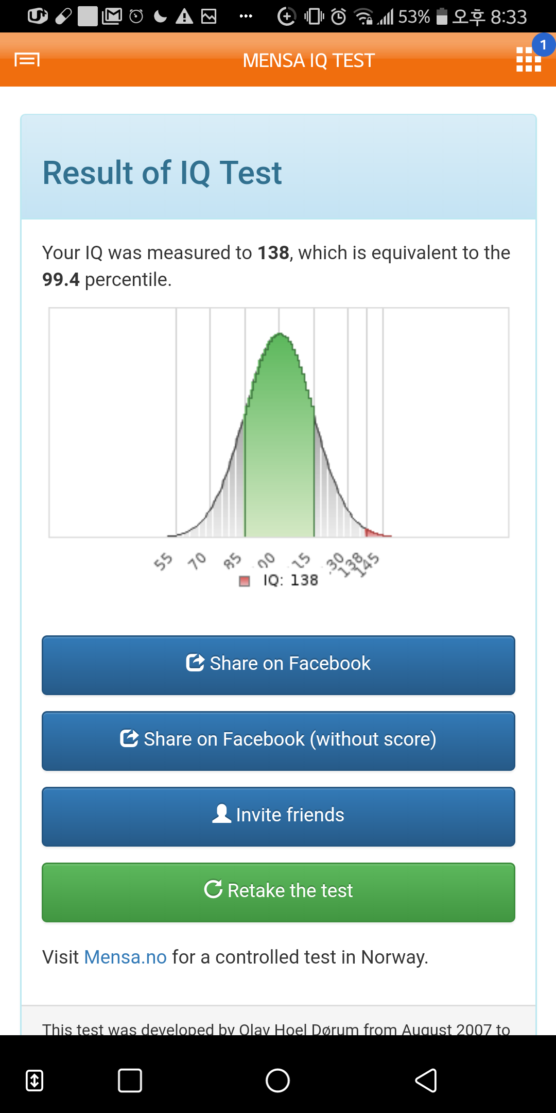556x1113 pixels.
Task: Click the green Retake the test button
Action: click(279, 892)
